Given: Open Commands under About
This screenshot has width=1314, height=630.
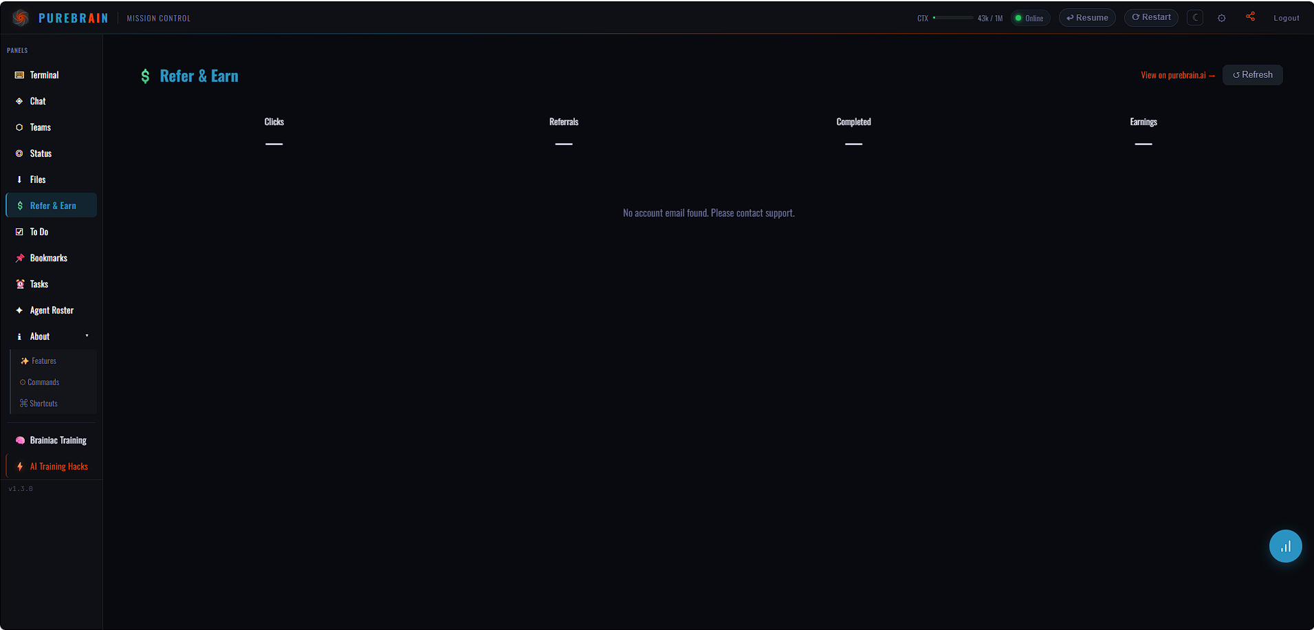Looking at the screenshot, I should tap(54, 382).
